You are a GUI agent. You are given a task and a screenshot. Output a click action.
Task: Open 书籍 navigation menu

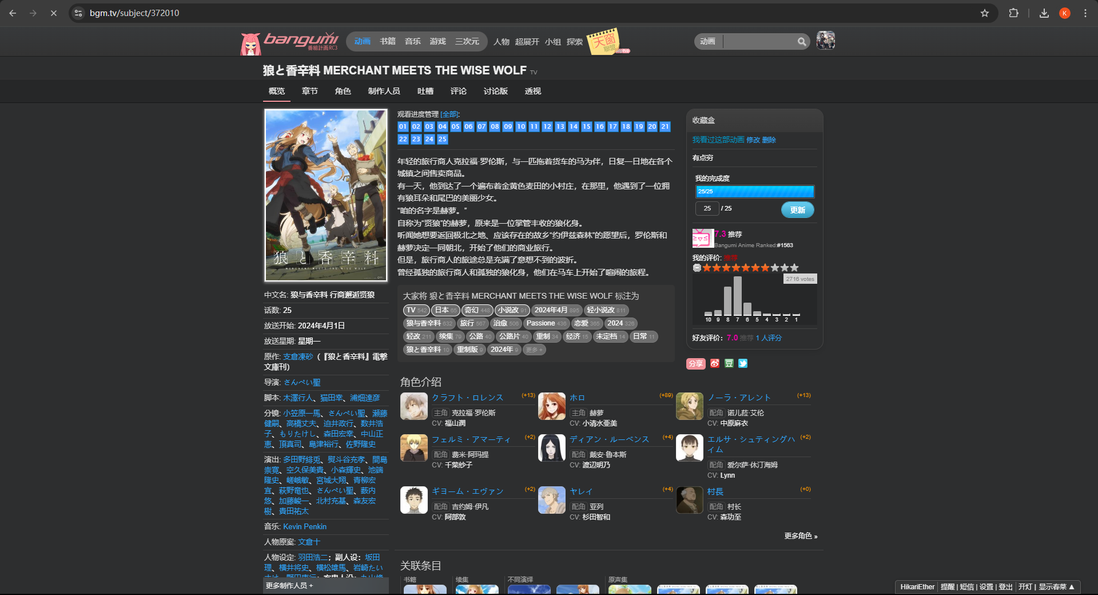click(388, 41)
